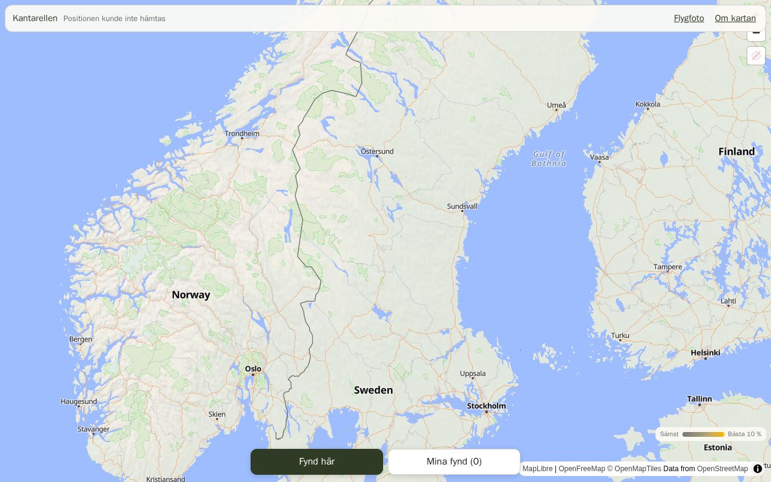Click the Fynd här button
The height and width of the screenshot is (482, 771).
(x=317, y=462)
